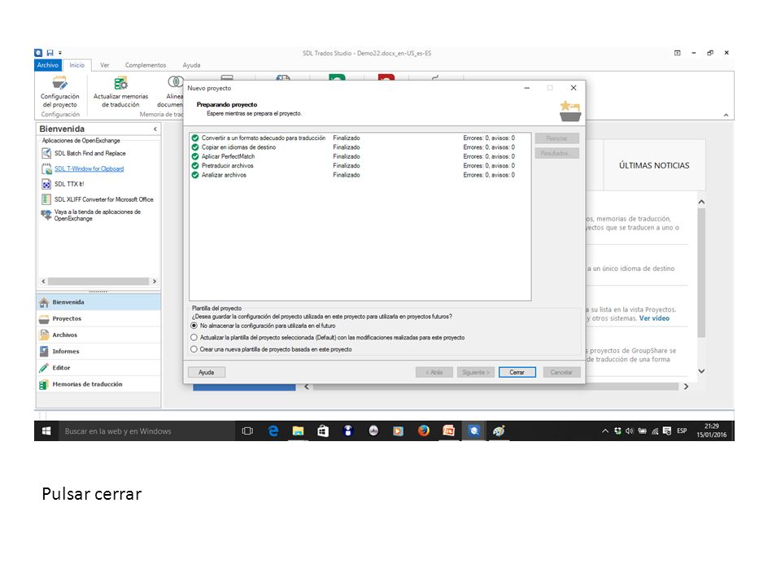This screenshot has height=586, width=781.
Task: Open Paint from the taskbar
Action: (499, 431)
